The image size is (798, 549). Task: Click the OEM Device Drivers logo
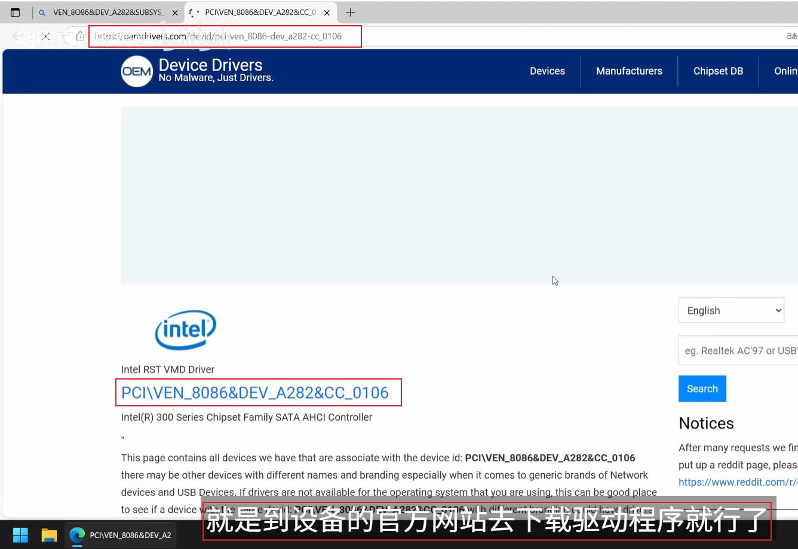tap(137, 71)
